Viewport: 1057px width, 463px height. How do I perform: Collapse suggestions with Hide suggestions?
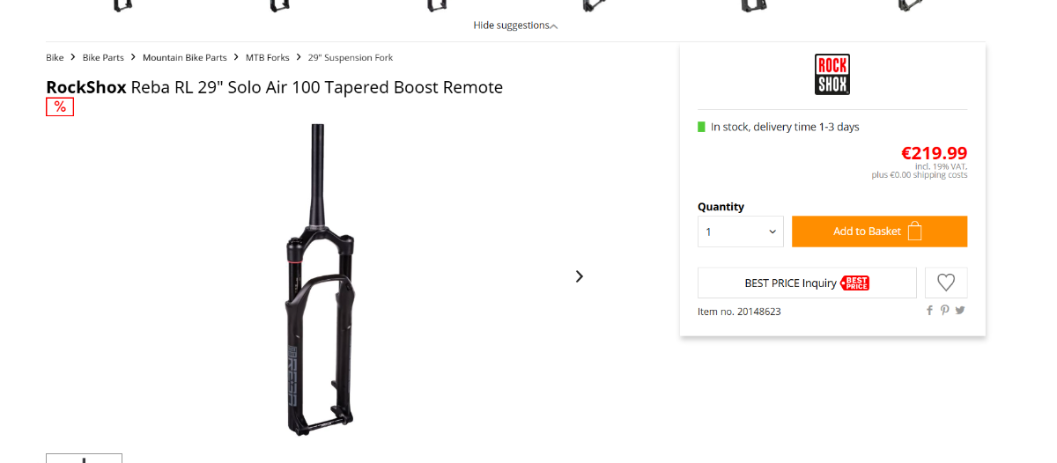click(x=515, y=26)
